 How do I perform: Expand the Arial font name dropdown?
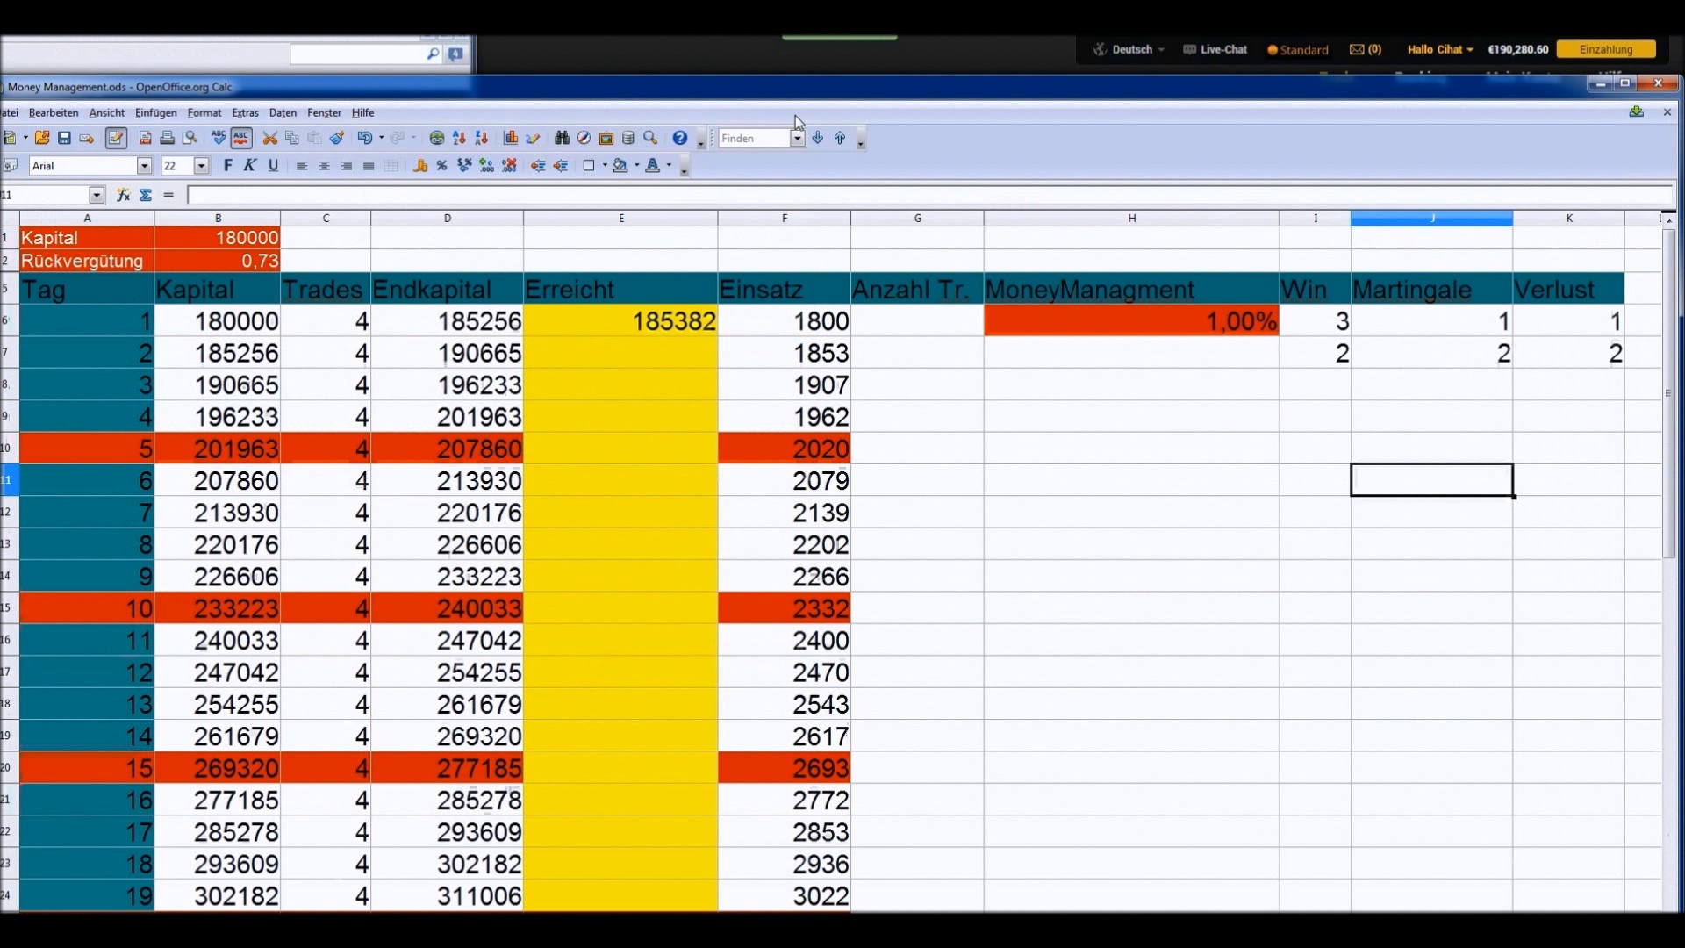(144, 165)
